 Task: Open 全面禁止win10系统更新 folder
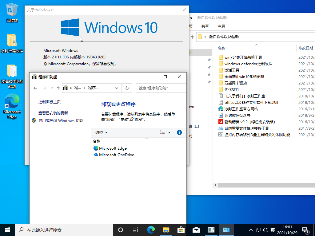[241, 77]
